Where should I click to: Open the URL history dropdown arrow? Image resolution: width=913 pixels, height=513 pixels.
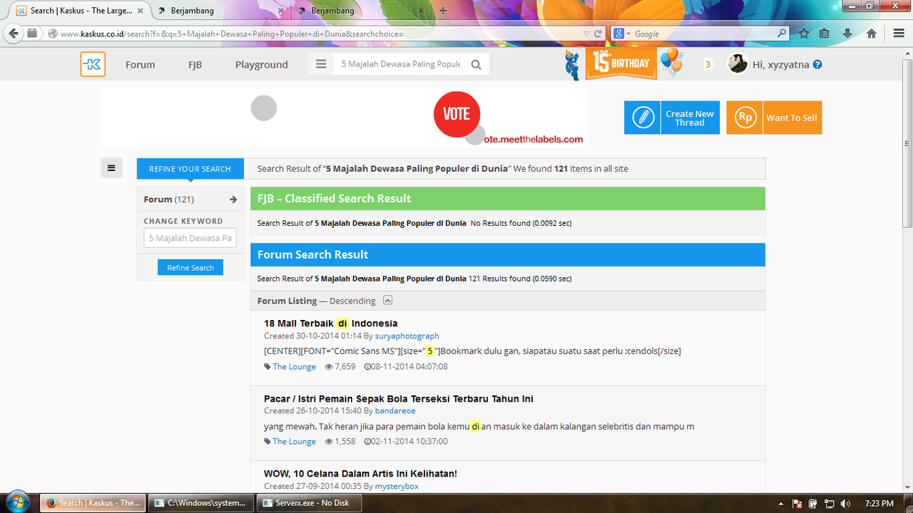tap(586, 33)
